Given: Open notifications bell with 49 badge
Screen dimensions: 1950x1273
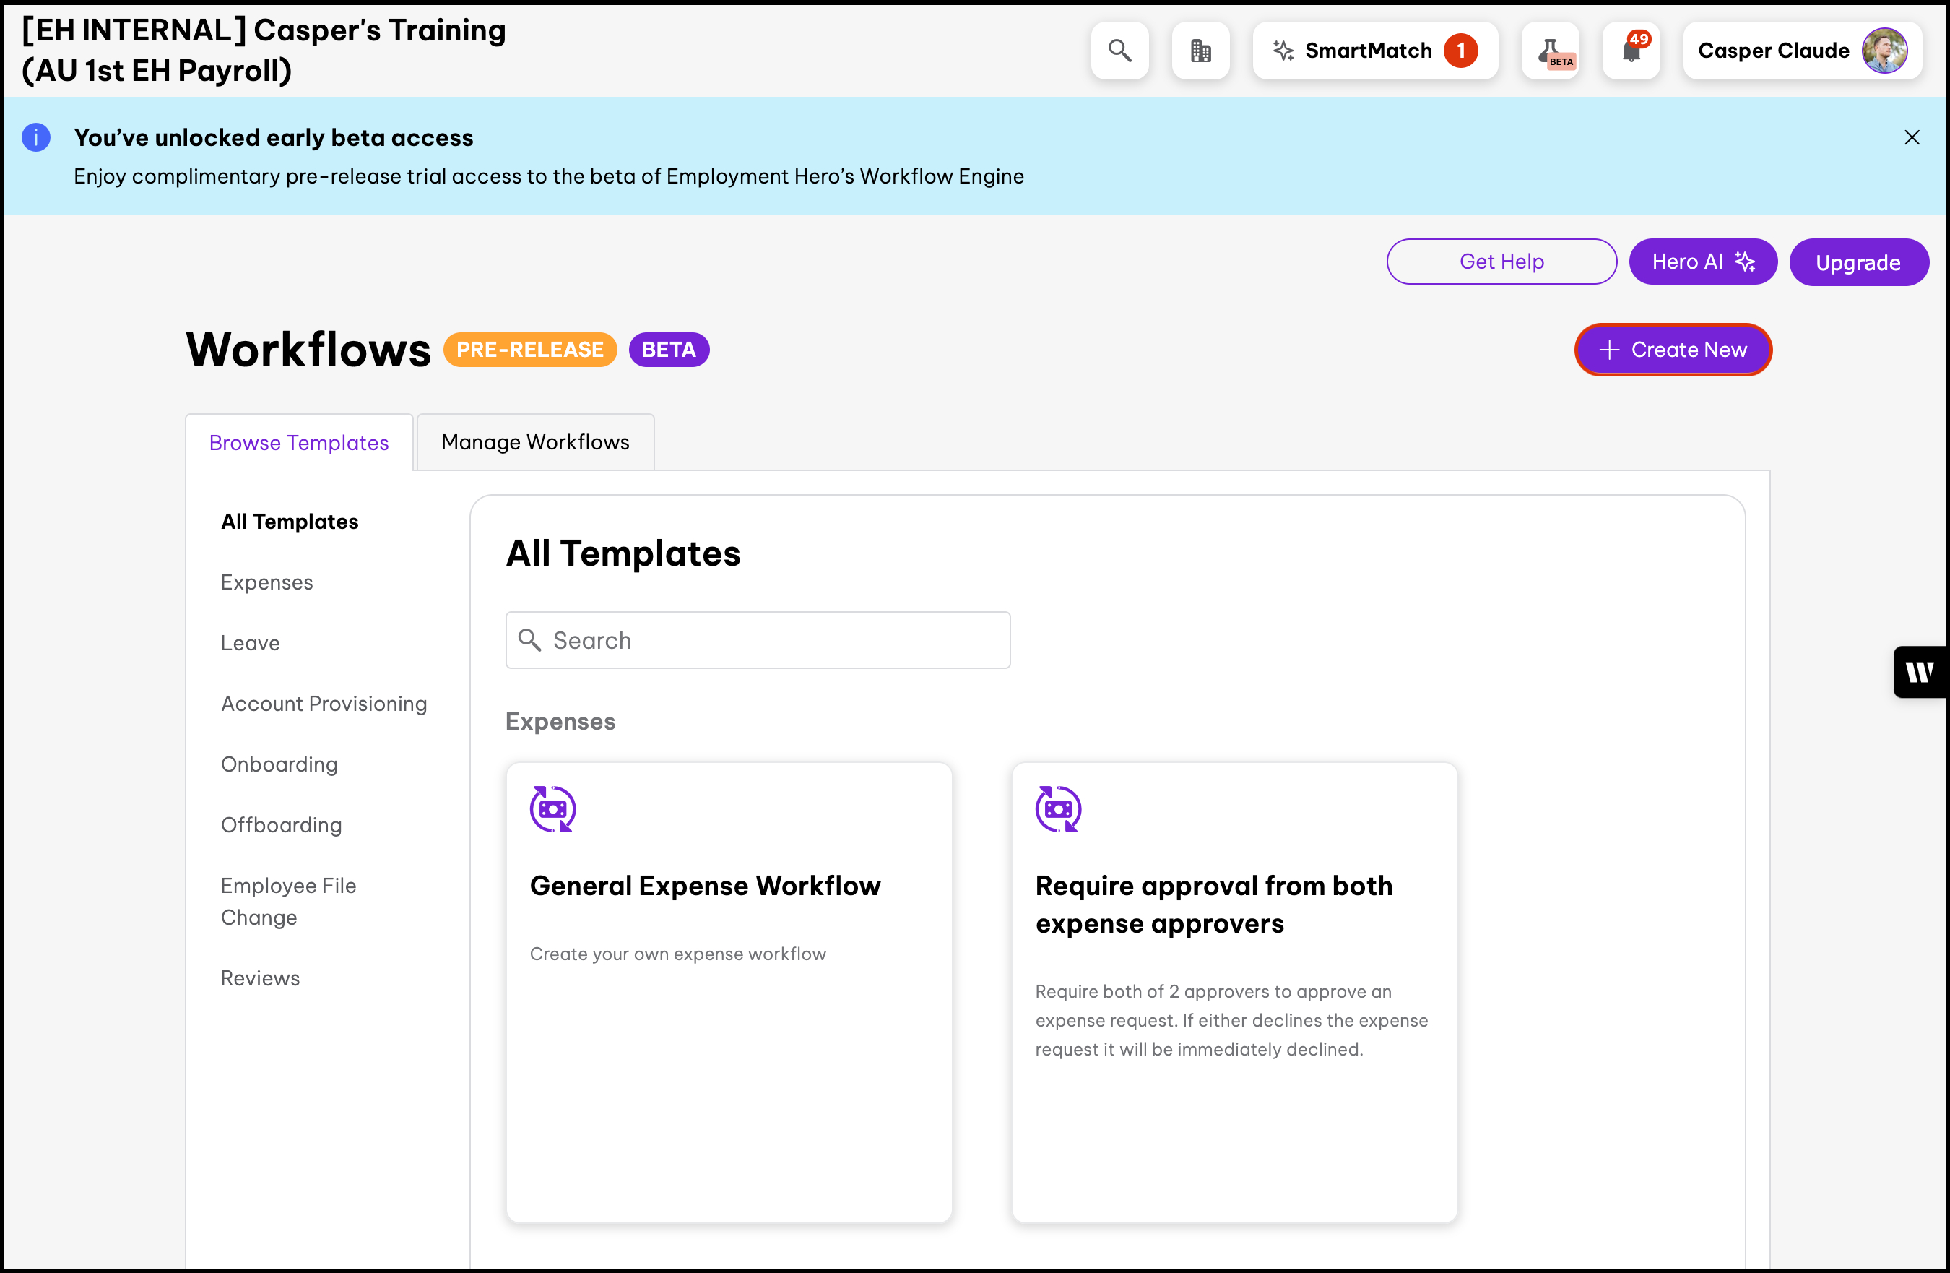Looking at the screenshot, I should [1631, 51].
